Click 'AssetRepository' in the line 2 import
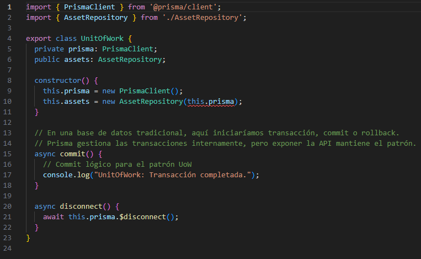Viewport: 421px width, 259px height. coord(95,18)
